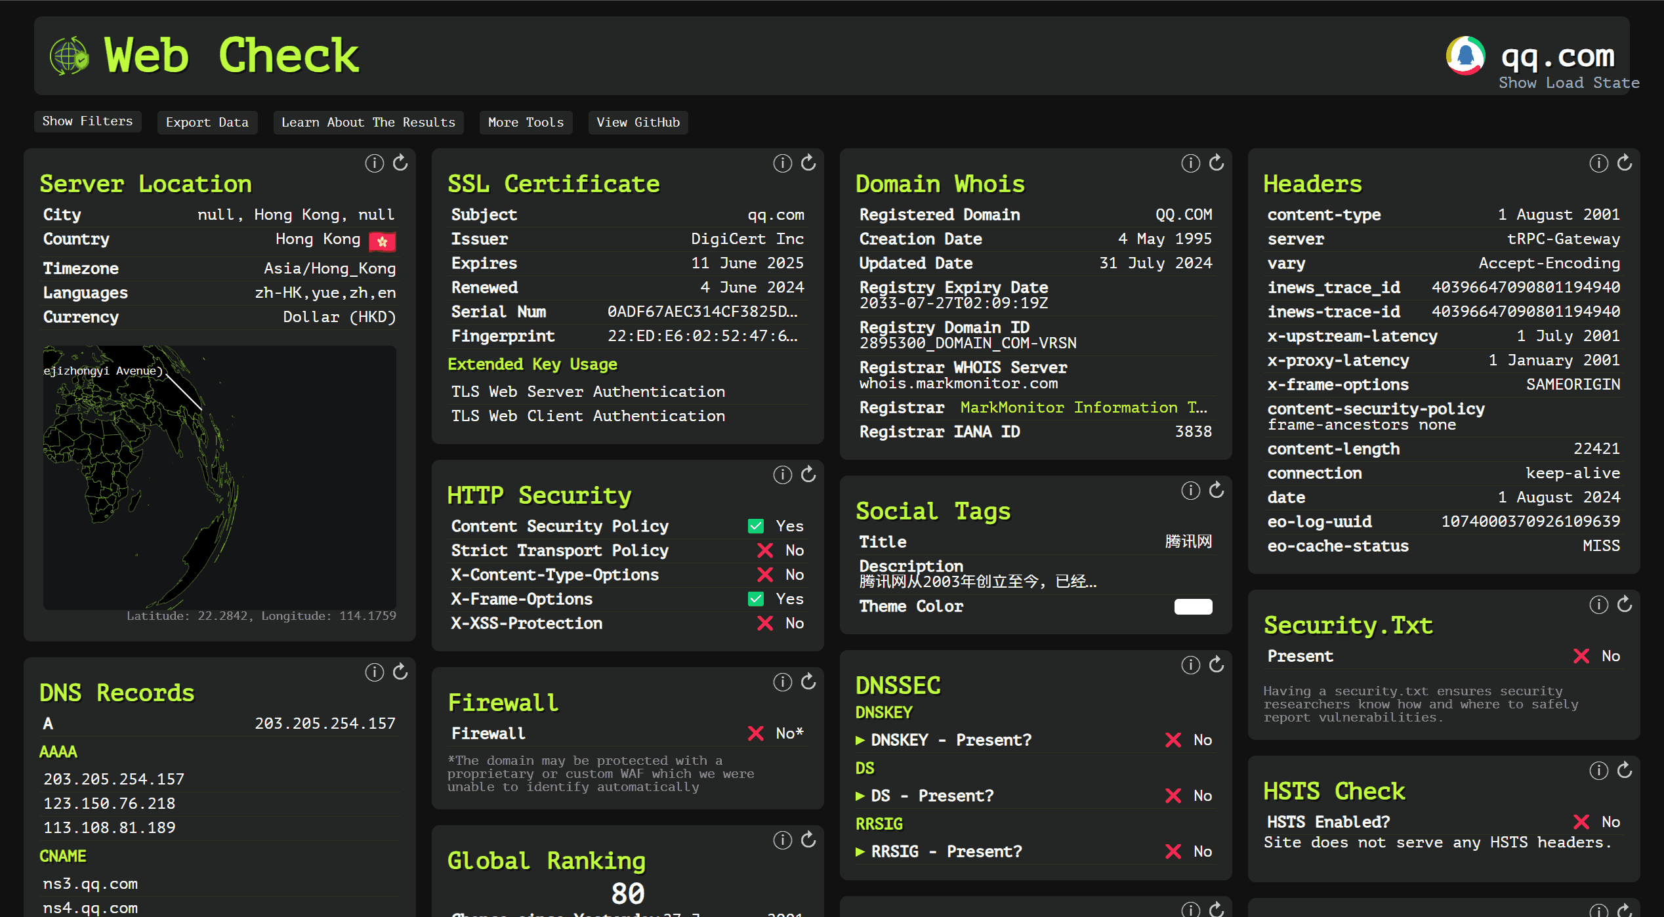Viewport: 1664px width, 917px height.
Task: Refresh the Domain Whois card
Action: [x=1217, y=163]
